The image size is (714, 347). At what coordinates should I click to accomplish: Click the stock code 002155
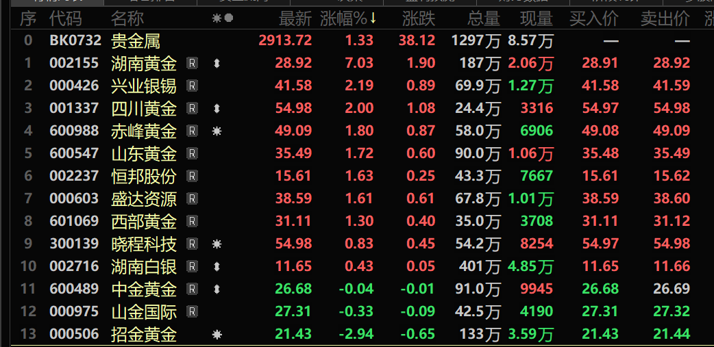click(x=74, y=63)
